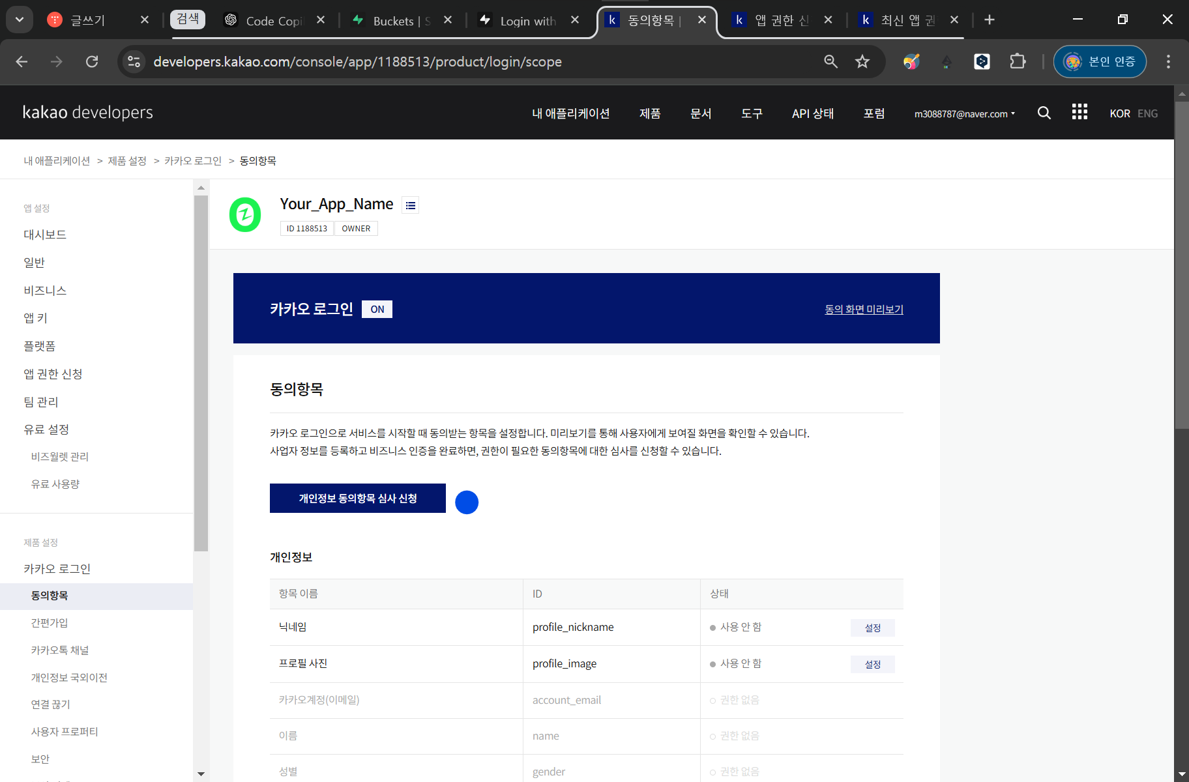Open 연결 끊기 in sidebar
This screenshot has height=782, width=1189.
50,704
